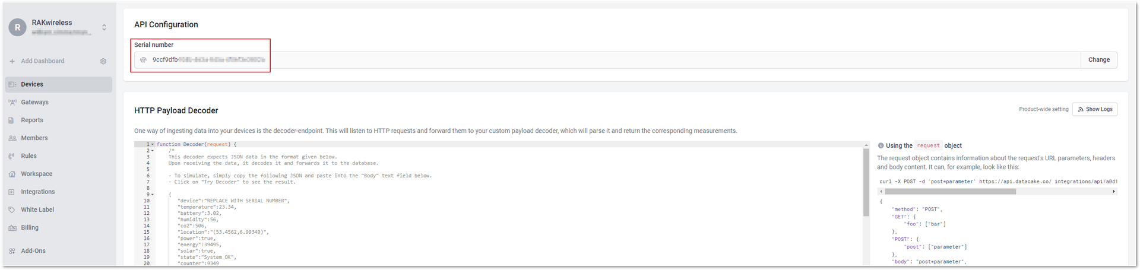Open the Devices sidebar icon
Screen dimensions: 1140x270
pyautogui.click(x=12, y=84)
